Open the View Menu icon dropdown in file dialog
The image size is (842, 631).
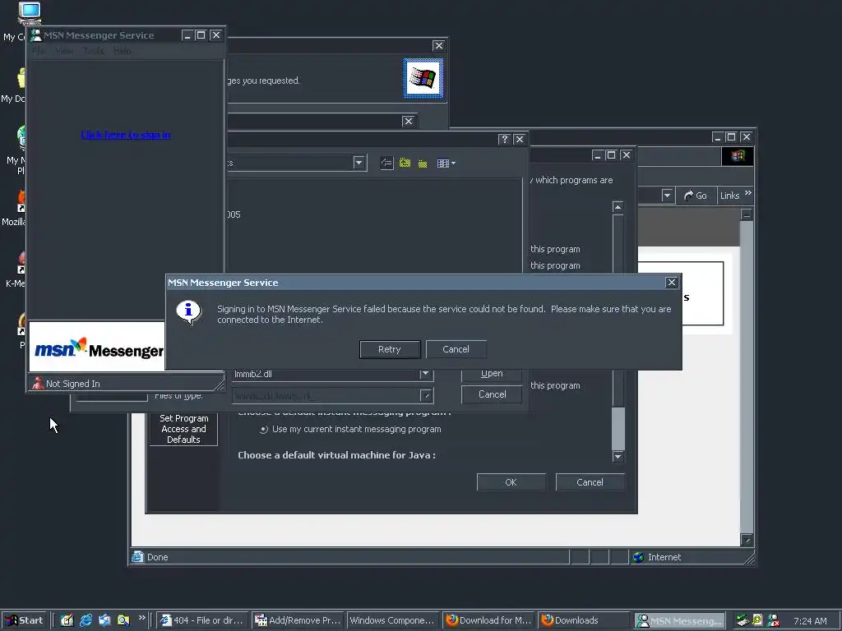[x=446, y=164]
